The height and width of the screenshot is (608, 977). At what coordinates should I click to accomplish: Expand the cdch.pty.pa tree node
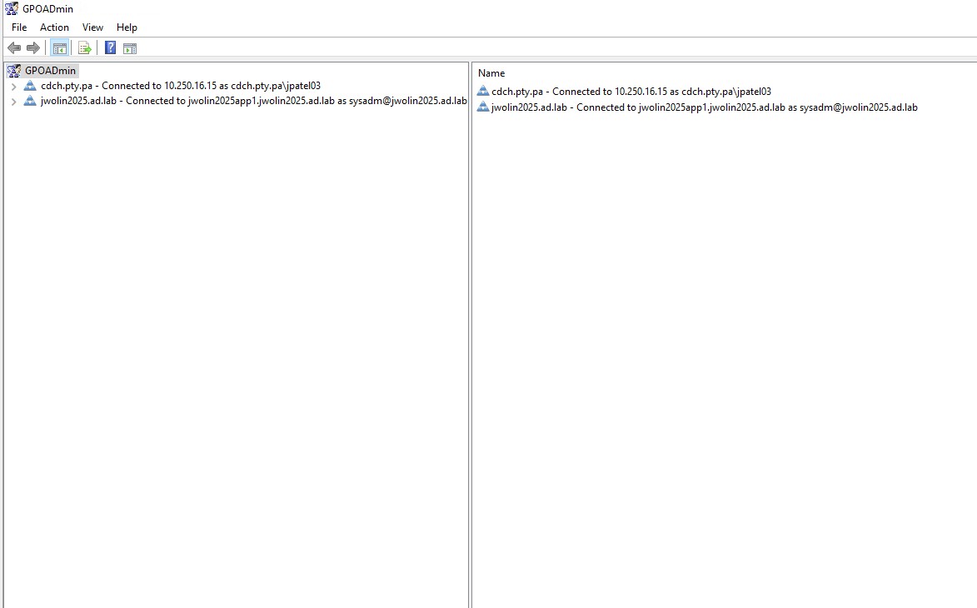pos(14,87)
